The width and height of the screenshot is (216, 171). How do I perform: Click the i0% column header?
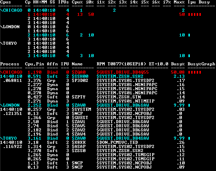pyautogui.click(x=90, y=2)
